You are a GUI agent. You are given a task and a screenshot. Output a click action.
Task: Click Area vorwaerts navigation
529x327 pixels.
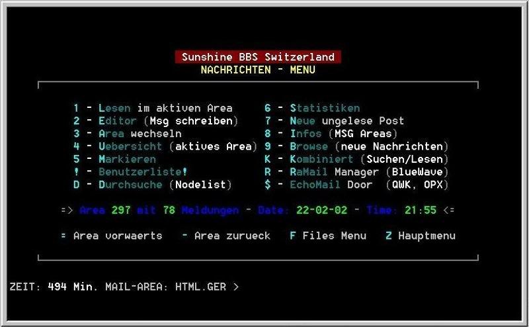coord(111,236)
